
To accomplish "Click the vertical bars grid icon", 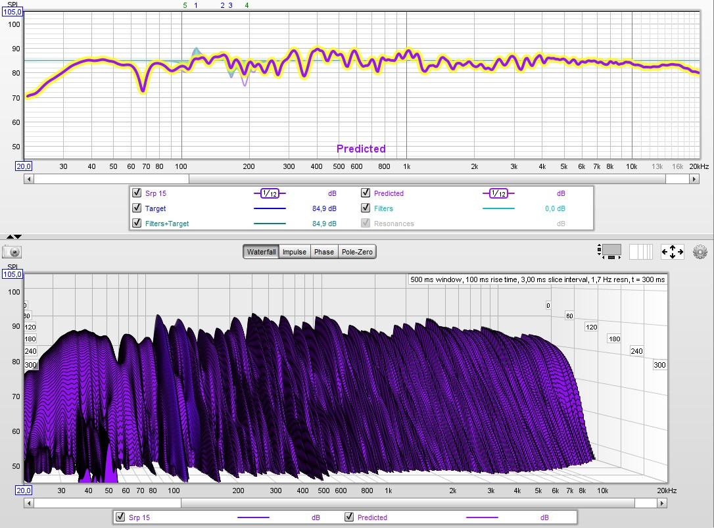I will click(x=641, y=252).
